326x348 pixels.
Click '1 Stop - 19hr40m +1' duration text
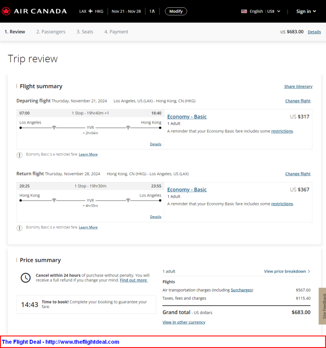pos(91,113)
